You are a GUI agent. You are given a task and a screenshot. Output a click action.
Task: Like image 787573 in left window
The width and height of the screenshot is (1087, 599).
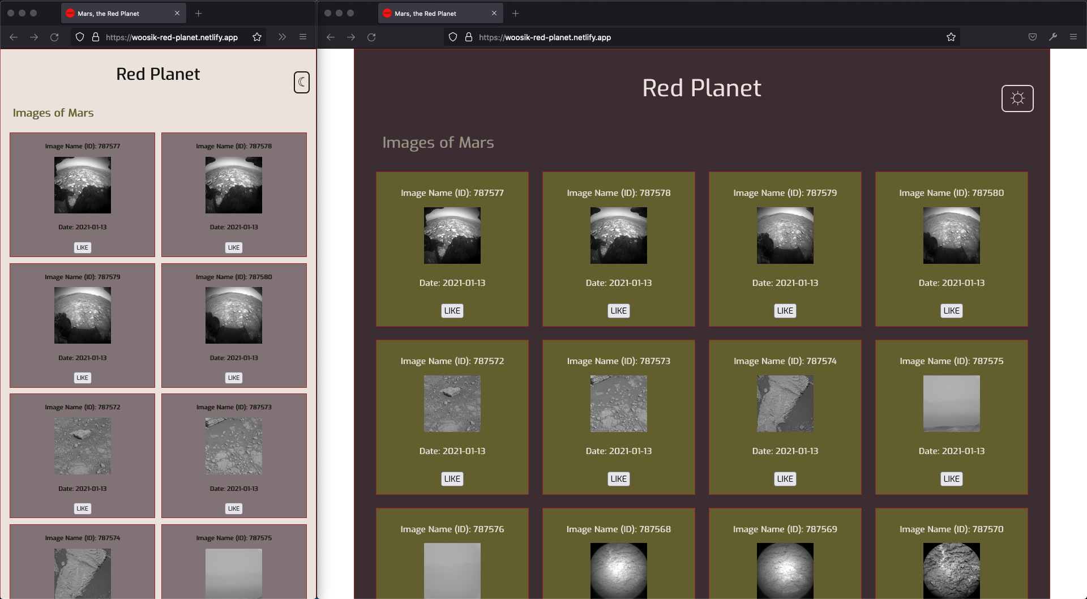[234, 508]
